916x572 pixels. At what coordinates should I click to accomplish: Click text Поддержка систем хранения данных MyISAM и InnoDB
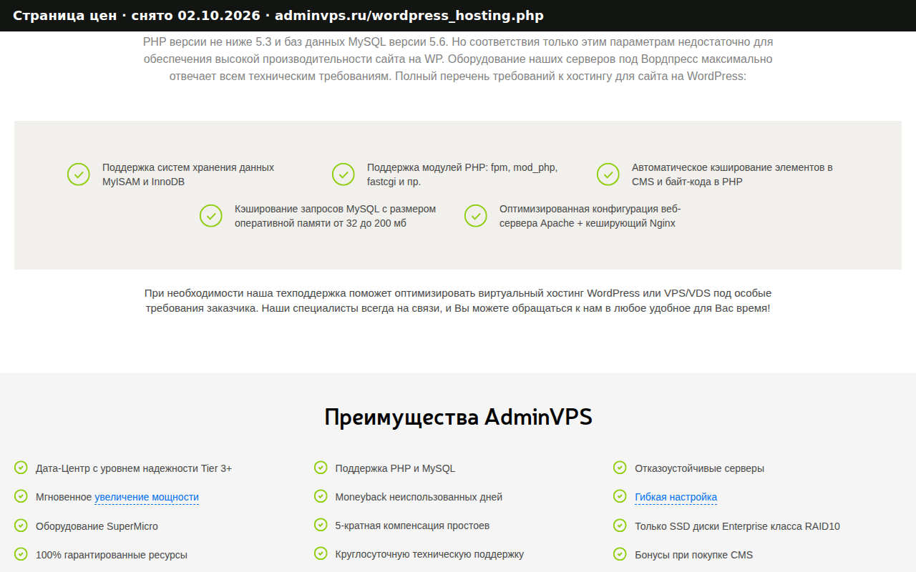(x=188, y=174)
